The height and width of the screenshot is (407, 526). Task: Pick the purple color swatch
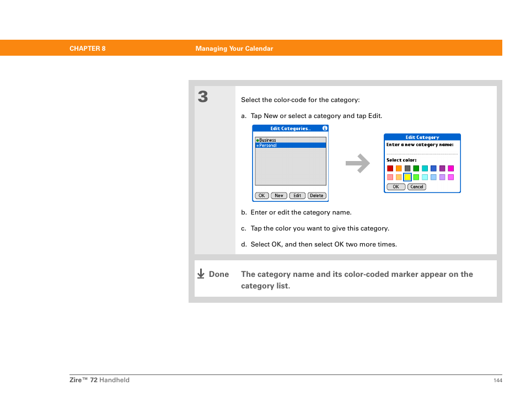442,168
